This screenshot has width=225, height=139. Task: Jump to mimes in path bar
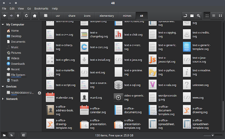tap(127, 16)
